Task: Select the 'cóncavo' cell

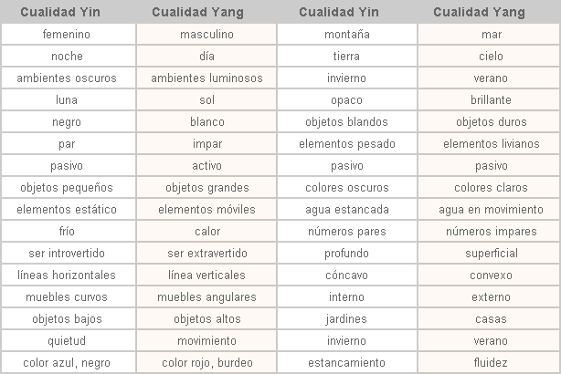Action: coord(346,275)
